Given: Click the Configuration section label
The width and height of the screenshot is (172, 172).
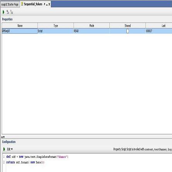Looking at the screenshot, I should pyautogui.click(x=9, y=142).
